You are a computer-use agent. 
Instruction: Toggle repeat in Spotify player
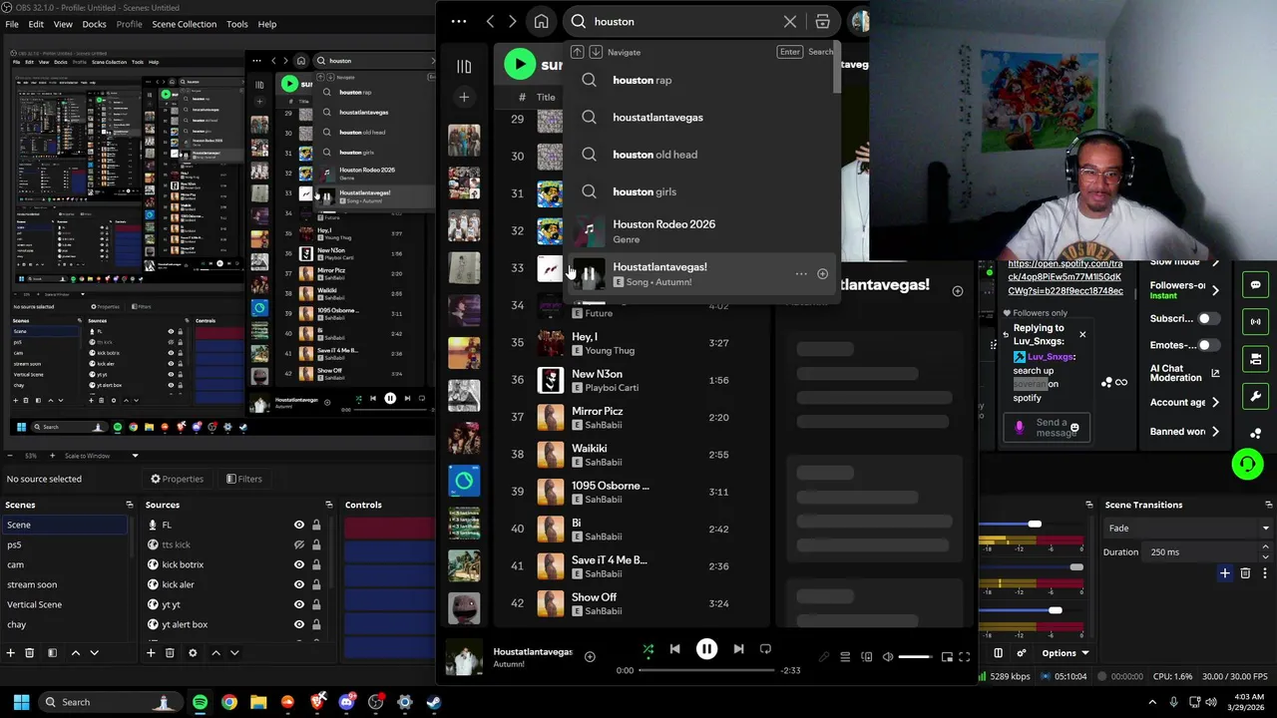point(765,649)
